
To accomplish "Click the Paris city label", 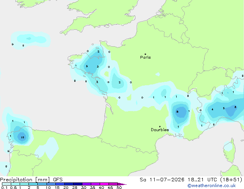I will pos(145,57).
